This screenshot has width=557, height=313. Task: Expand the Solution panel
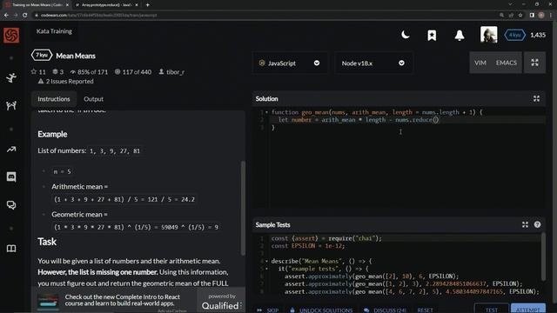[x=536, y=98]
